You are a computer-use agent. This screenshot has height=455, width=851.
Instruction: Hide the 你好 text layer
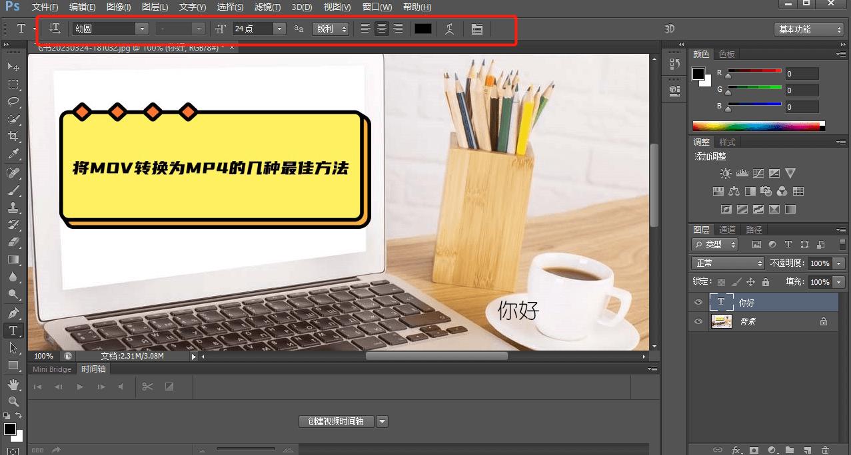[698, 302]
